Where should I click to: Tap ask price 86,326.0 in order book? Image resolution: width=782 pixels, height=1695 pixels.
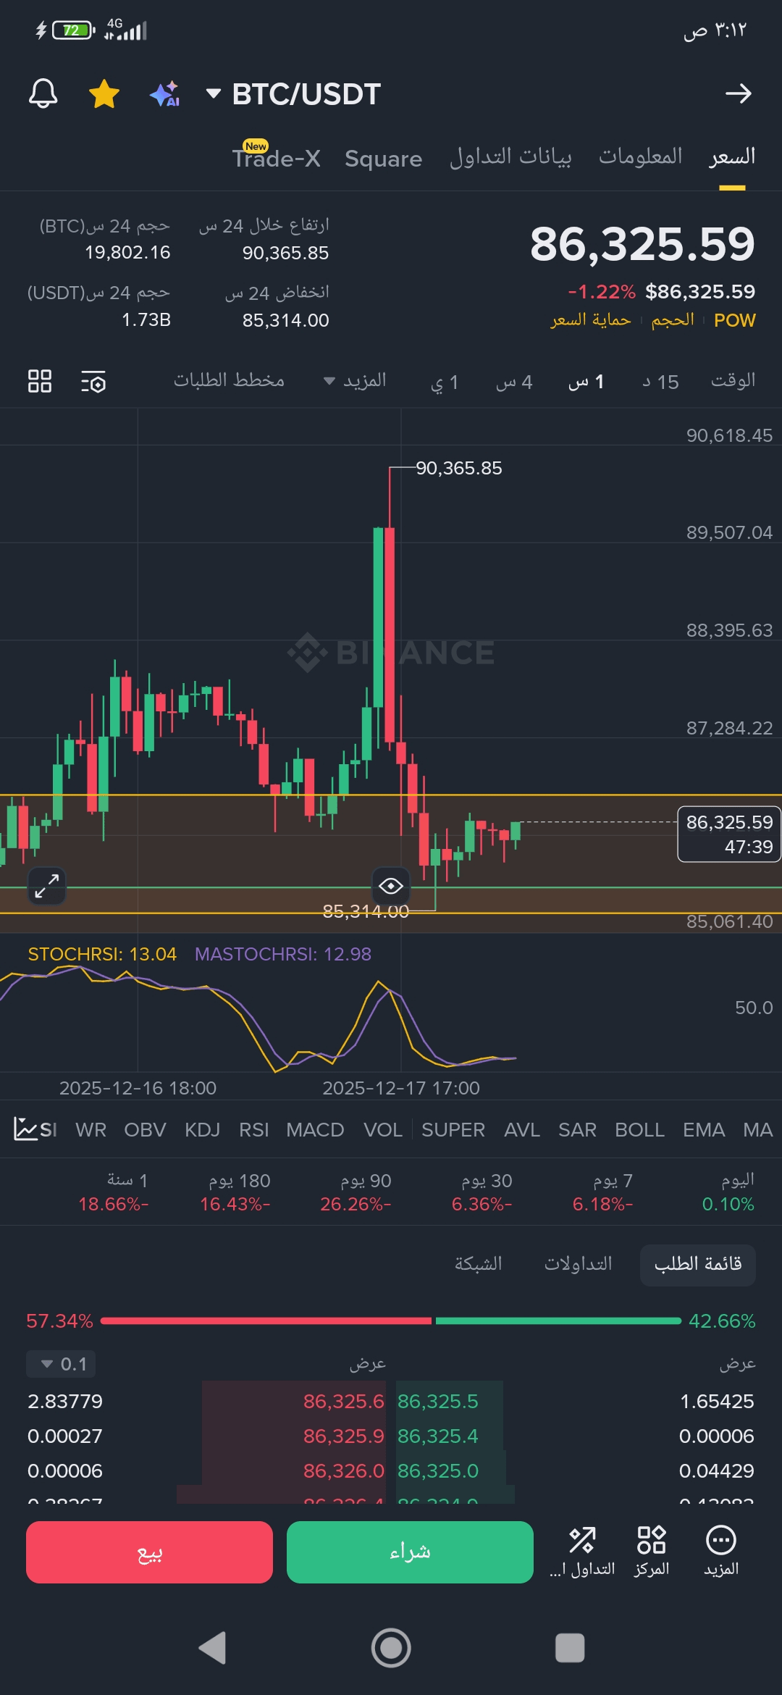[344, 1471]
